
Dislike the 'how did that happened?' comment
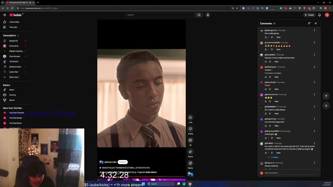pos(270,126)
